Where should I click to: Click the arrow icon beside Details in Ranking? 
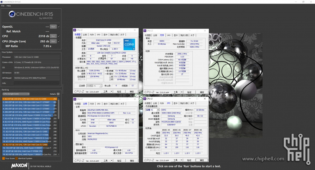click(58, 94)
